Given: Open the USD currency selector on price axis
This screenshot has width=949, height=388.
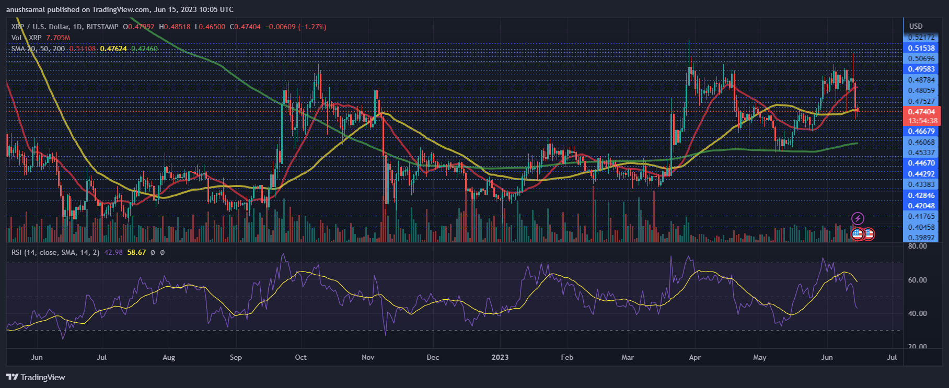Looking at the screenshot, I should click(916, 26).
